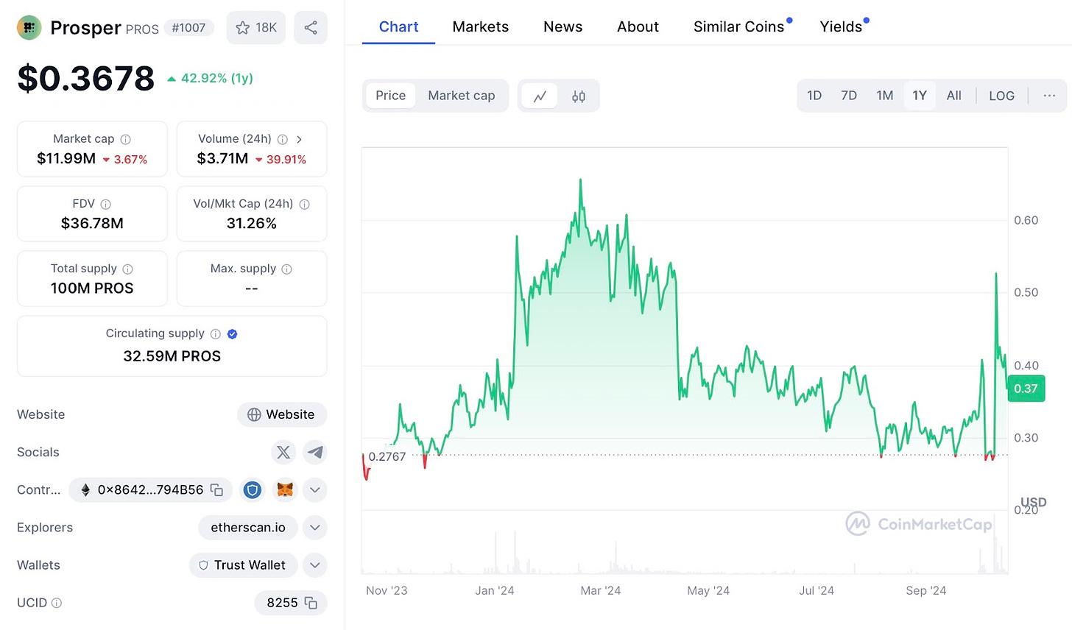Viewport: 1072px width, 630px height.
Task: Open the News tab
Action: [563, 26]
